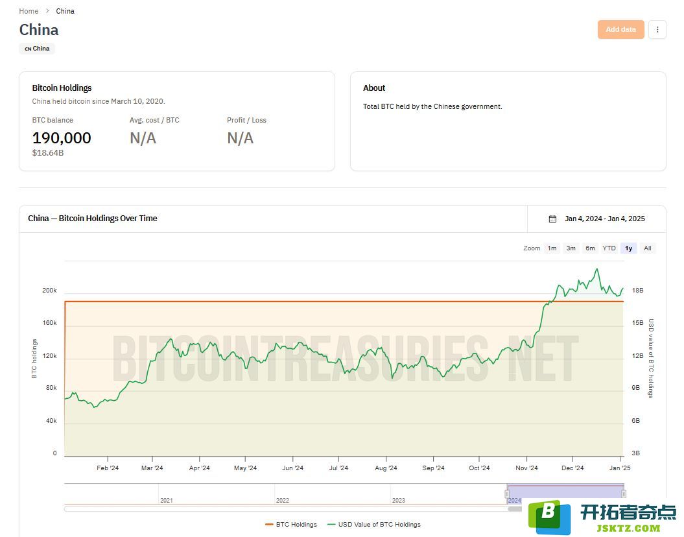Viewport: 684px width, 537px height.
Task: Click the About card heading
Action: 374,88
